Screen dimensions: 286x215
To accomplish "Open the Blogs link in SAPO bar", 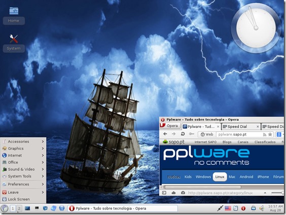I will tap(227, 142).
